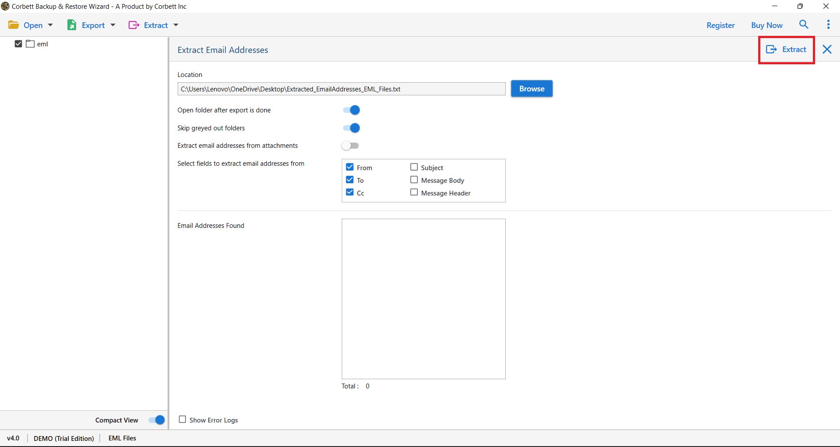Toggle Skip greyed out folders switch
Image resolution: width=840 pixels, height=447 pixels.
click(x=351, y=128)
